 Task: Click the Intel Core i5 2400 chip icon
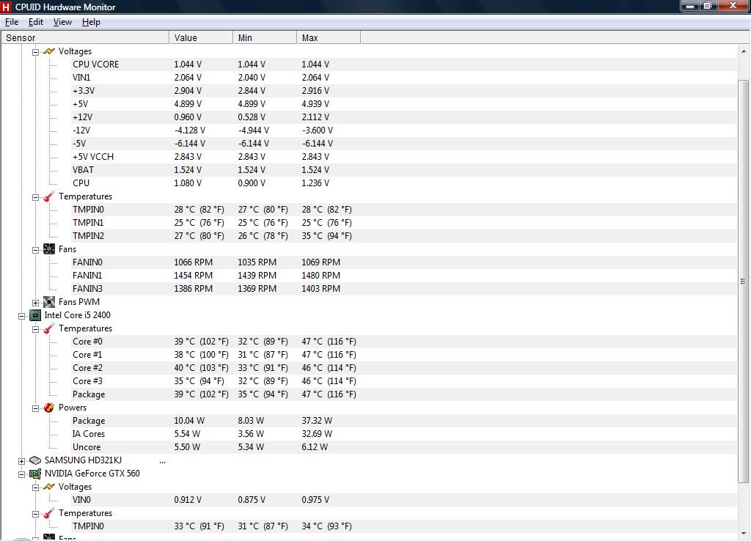pos(34,315)
